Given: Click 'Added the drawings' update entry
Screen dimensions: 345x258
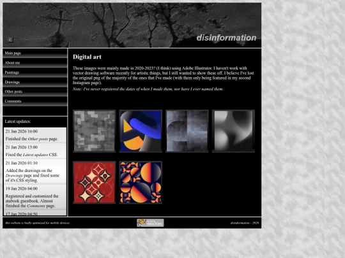Looking at the screenshot, I should [33, 176].
